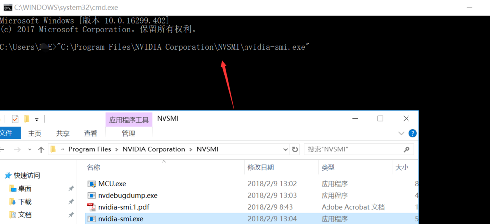Click the Up arrow navigation icon
Viewport: 490px width, 224px height.
point(41,149)
